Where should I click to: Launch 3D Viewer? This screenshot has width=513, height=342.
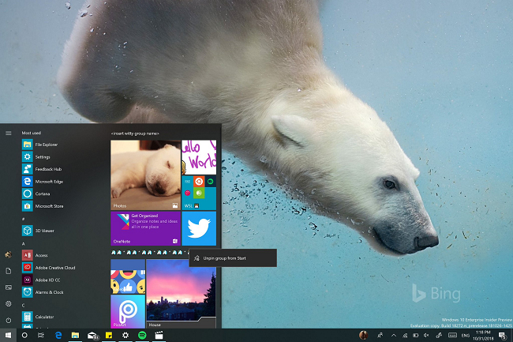(x=43, y=231)
